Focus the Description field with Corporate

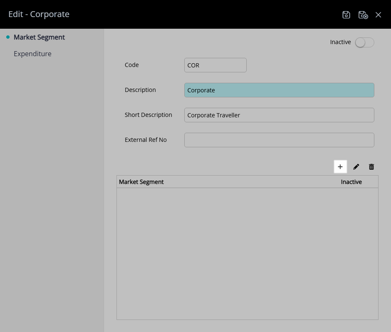click(x=279, y=90)
